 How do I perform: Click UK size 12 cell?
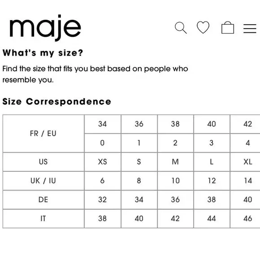(x=212, y=181)
